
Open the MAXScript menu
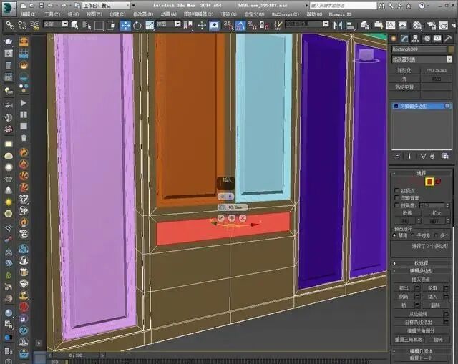(286, 14)
